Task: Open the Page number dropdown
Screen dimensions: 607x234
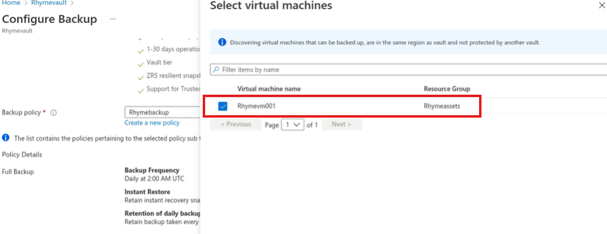Action: pos(293,125)
